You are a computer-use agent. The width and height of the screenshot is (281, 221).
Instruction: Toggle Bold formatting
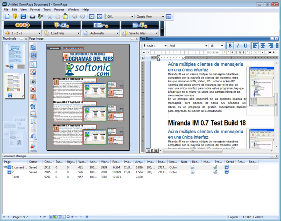pyautogui.click(x=230, y=46)
